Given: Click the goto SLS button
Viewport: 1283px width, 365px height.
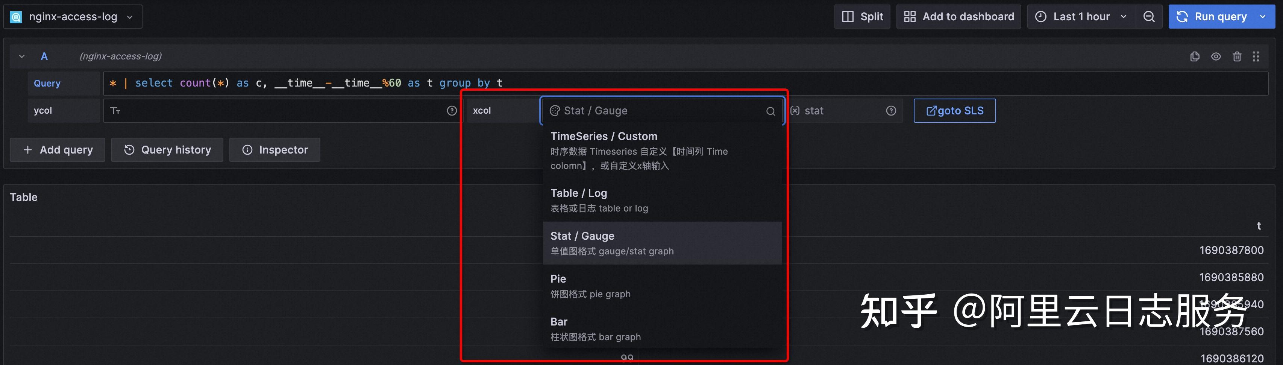Looking at the screenshot, I should coord(954,110).
